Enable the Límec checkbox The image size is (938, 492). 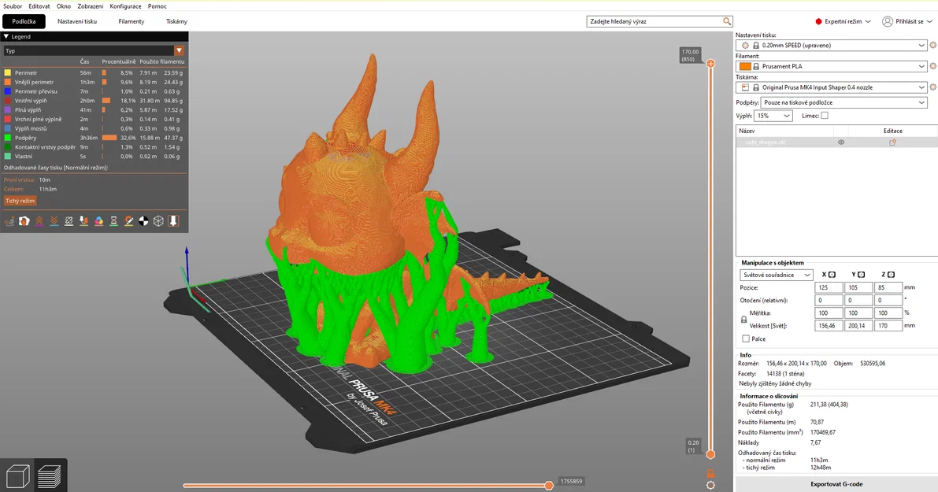pyautogui.click(x=825, y=116)
